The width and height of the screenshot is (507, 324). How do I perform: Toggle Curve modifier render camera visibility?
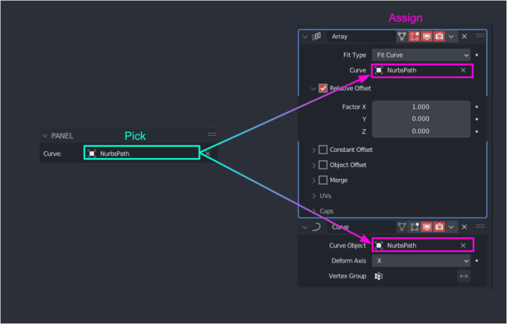(439, 227)
